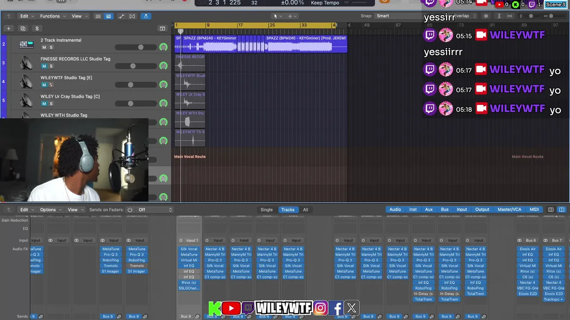Filter mixer by Aux channels
This screenshot has width=570, height=320.
click(429, 210)
